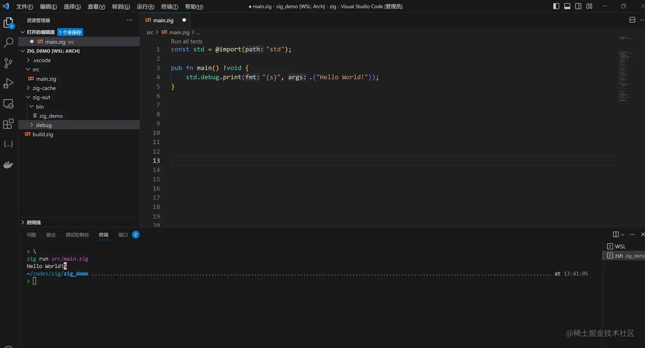Select the WSL terminal instance
The image size is (645, 348).
[x=625, y=246]
